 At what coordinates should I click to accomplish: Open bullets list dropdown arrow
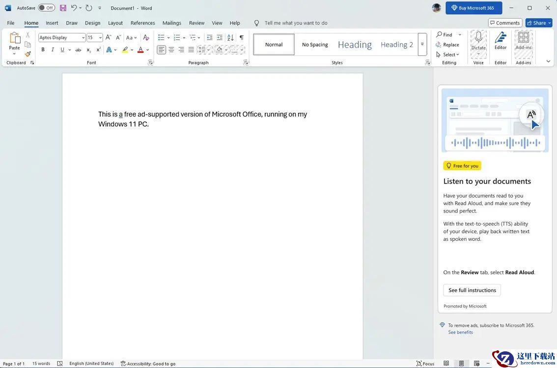point(168,38)
